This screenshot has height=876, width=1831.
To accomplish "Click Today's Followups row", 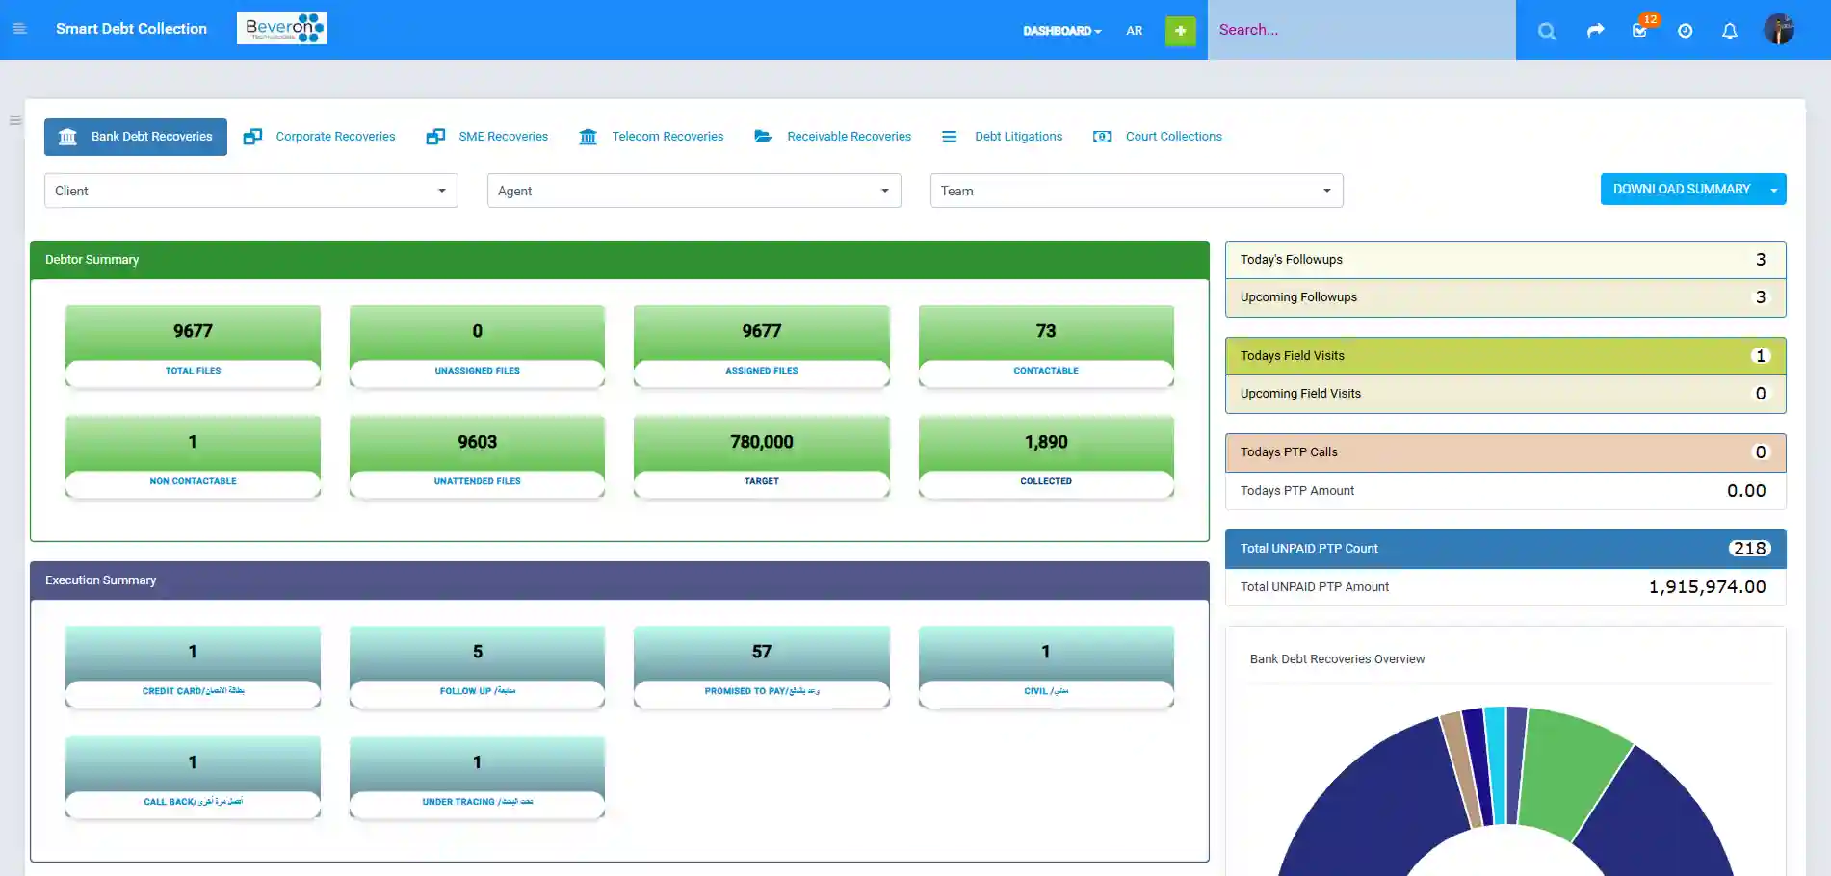I will (1505, 260).
